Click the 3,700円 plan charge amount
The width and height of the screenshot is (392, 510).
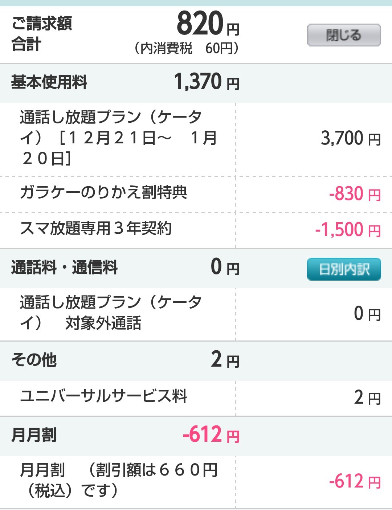(x=350, y=139)
